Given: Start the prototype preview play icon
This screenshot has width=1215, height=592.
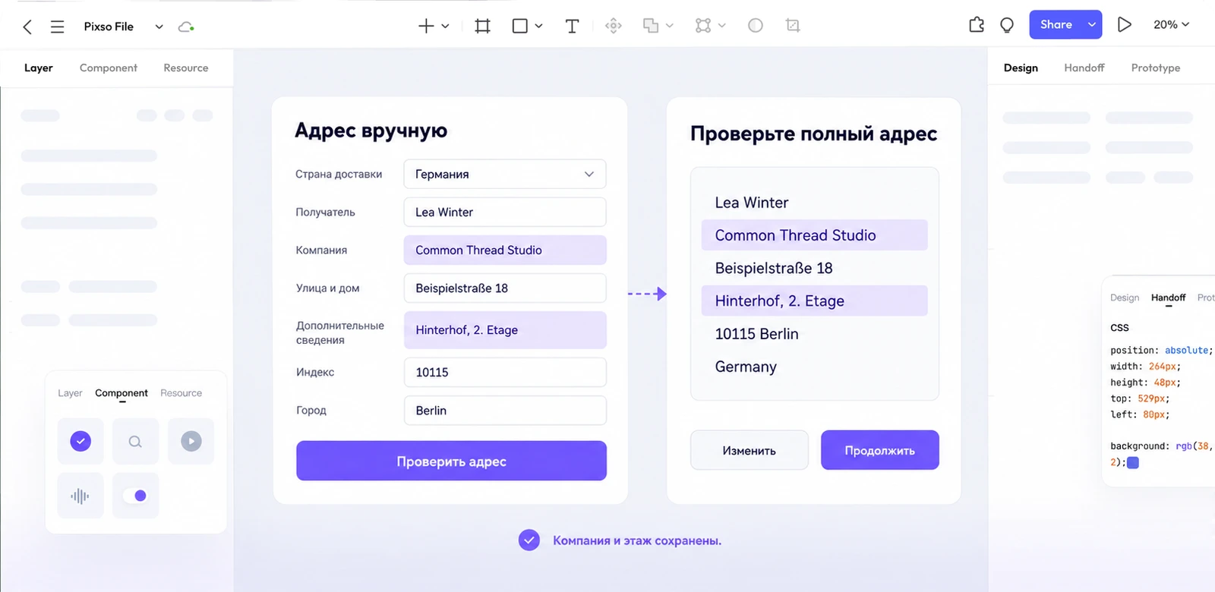Looking at the screenshot, I should (x=1125, y=25).
